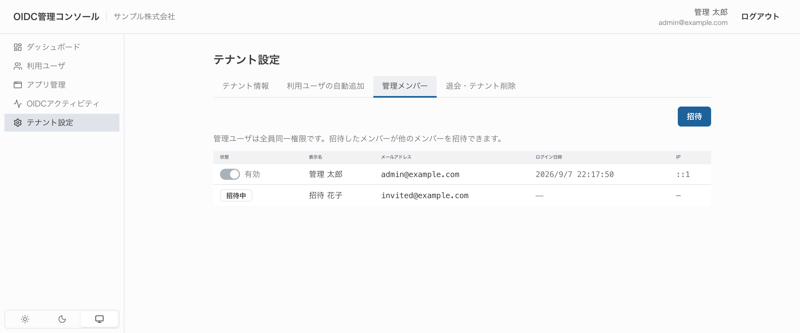Open アプリ管理 sidebar label
Viewport: 800px width, 333px height.
(46, 85)
